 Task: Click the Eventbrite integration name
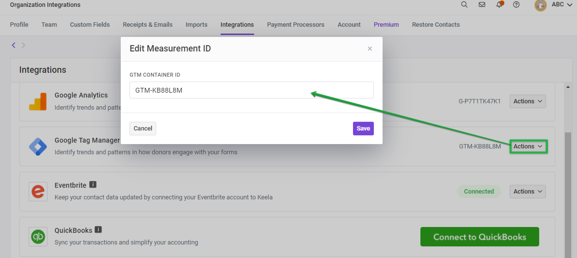(x=70, y=185)
